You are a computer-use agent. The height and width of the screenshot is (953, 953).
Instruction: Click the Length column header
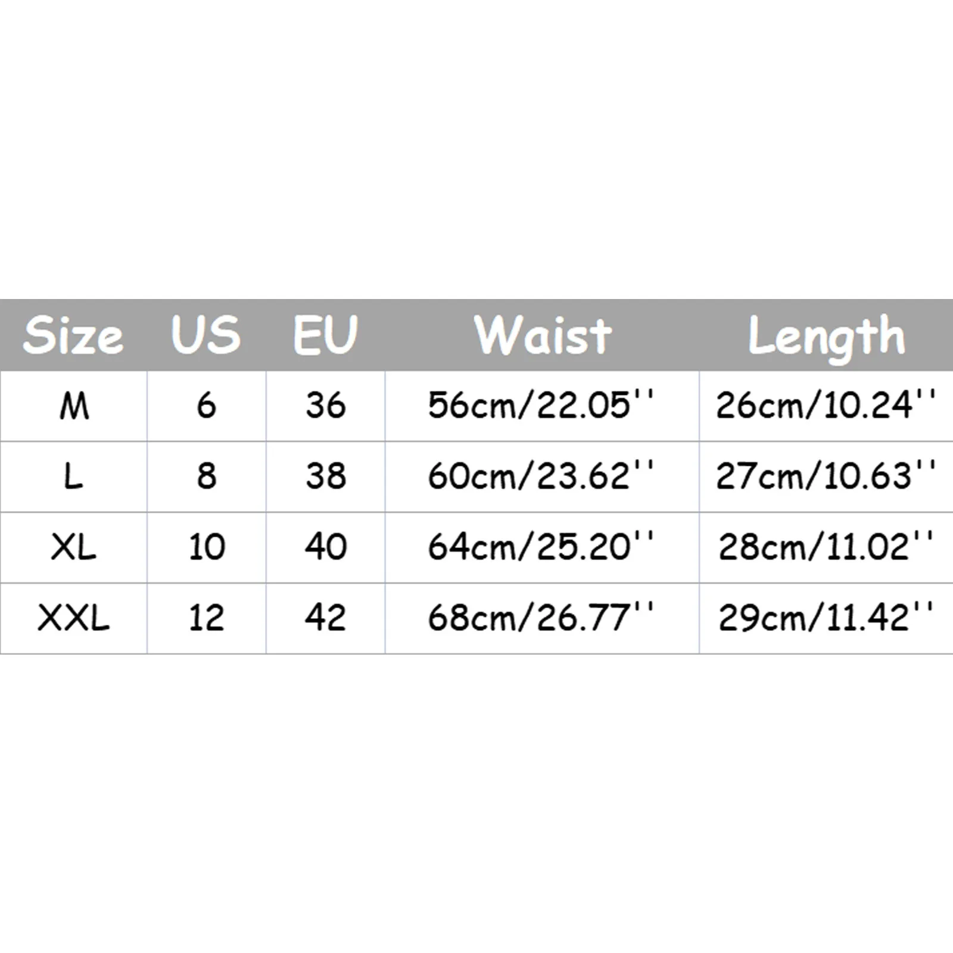tap(826, 335)
